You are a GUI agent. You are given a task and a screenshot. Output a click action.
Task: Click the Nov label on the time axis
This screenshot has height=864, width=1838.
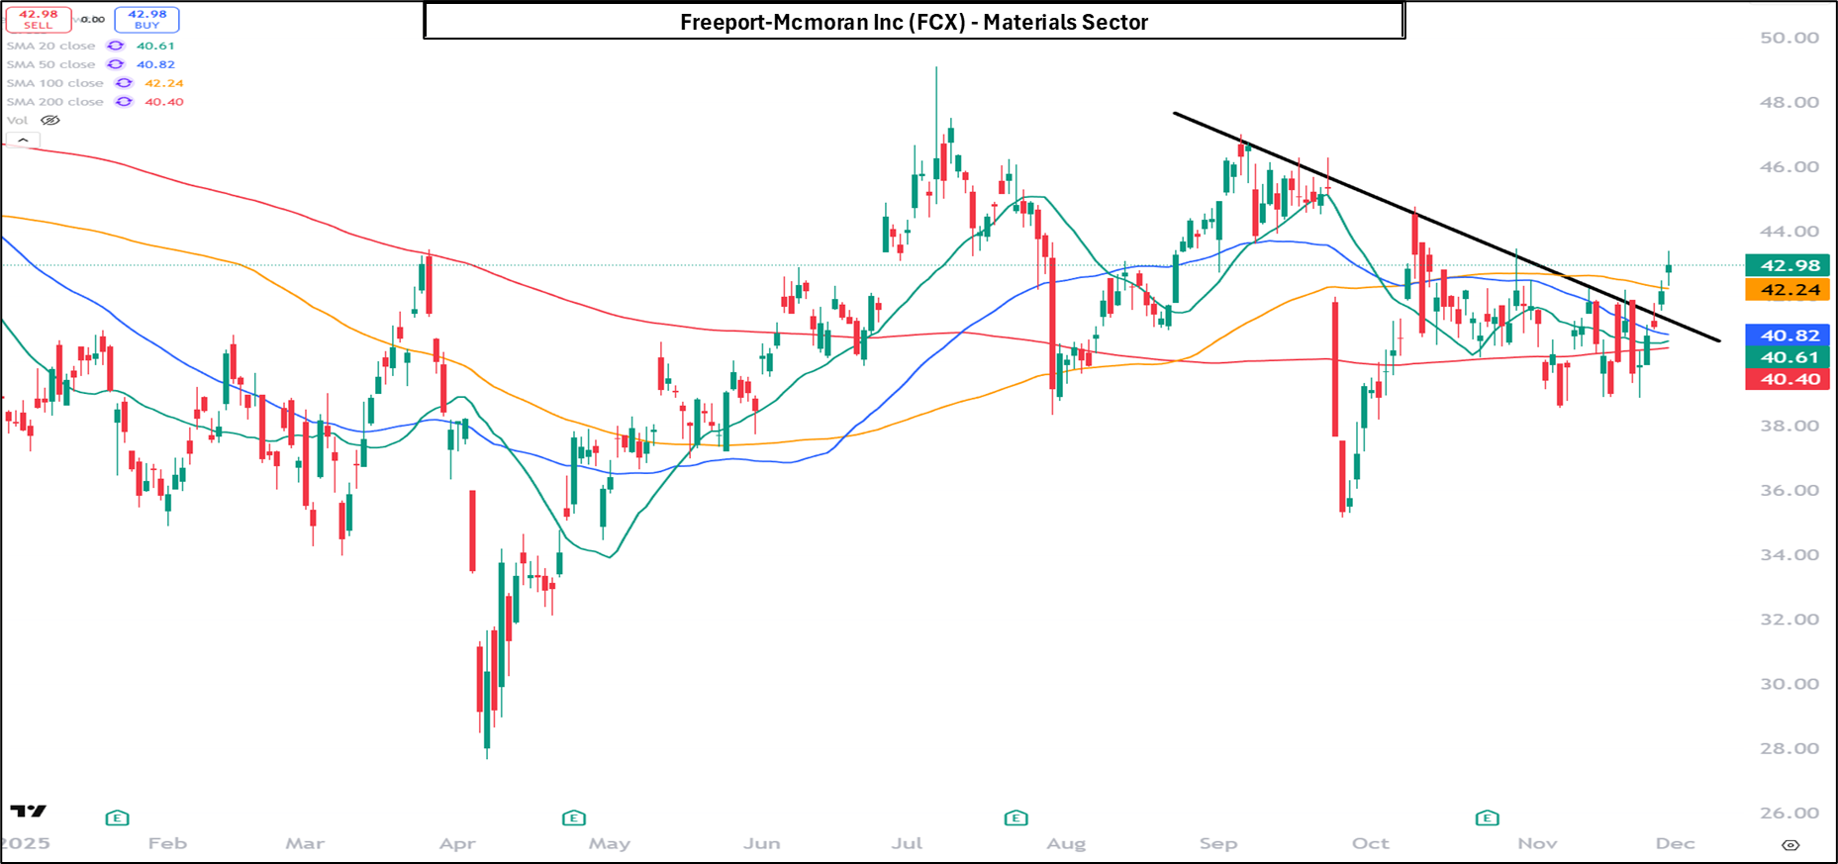click(1537, 843)
